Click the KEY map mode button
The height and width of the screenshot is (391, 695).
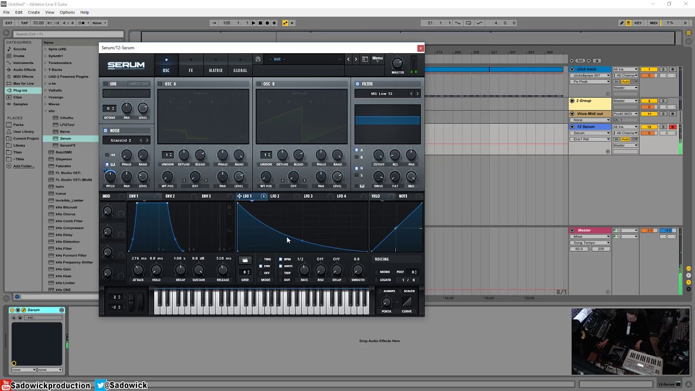[638, 23]
